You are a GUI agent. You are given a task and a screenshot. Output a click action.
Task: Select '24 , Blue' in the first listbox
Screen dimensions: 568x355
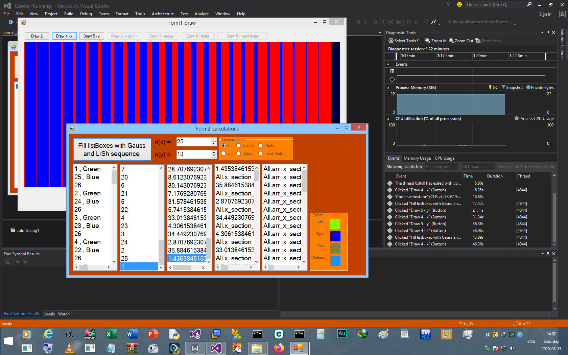click(x=92, y=202)
